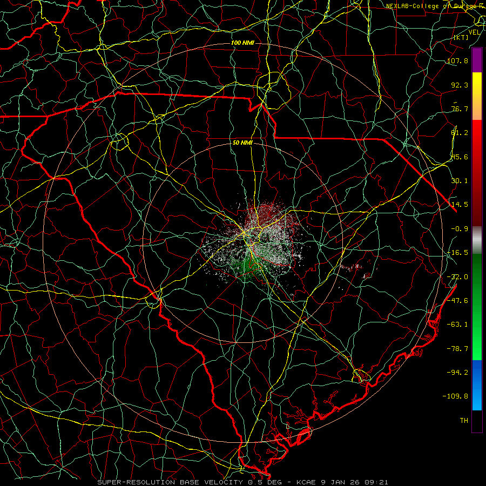
Task: Click the -78.7 velocity scale value
Action: [x=457, y=349]
